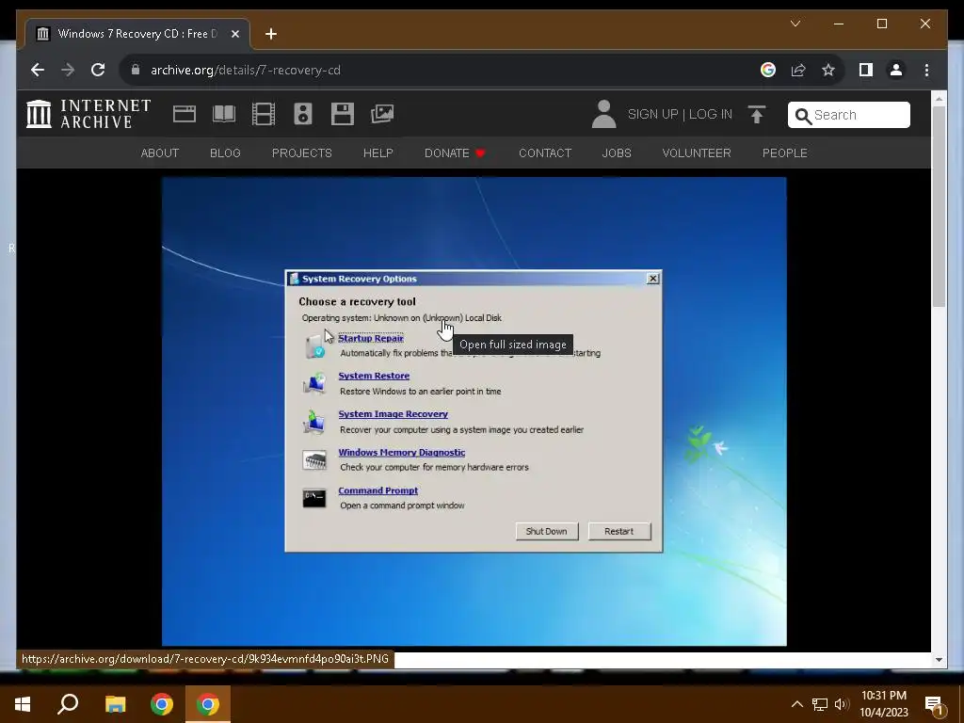Open the first Chrome taskbar icon
Screen dimensions: 964x723
[x=162, y=704]
